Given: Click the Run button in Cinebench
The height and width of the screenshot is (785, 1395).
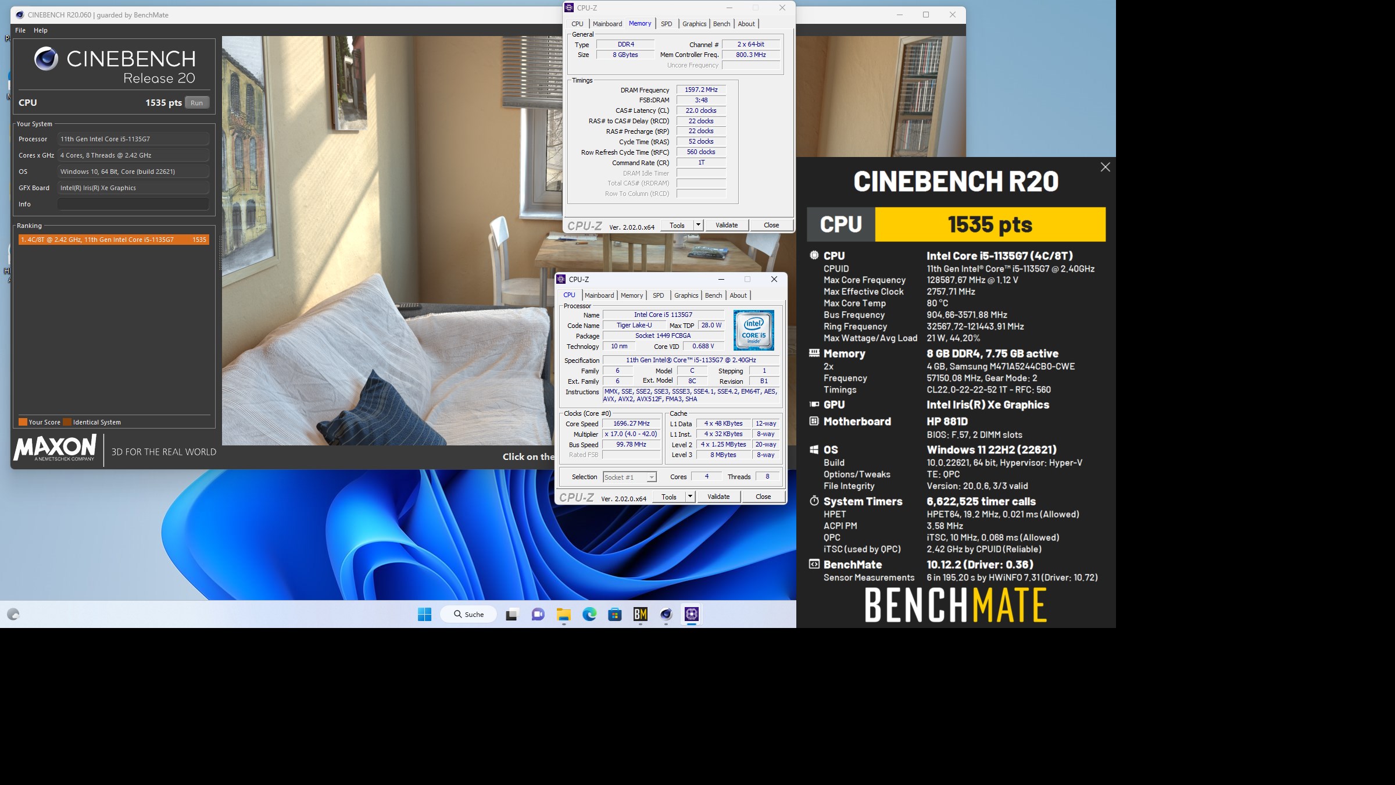Looking at the screenshot, I should click(197, 103).
